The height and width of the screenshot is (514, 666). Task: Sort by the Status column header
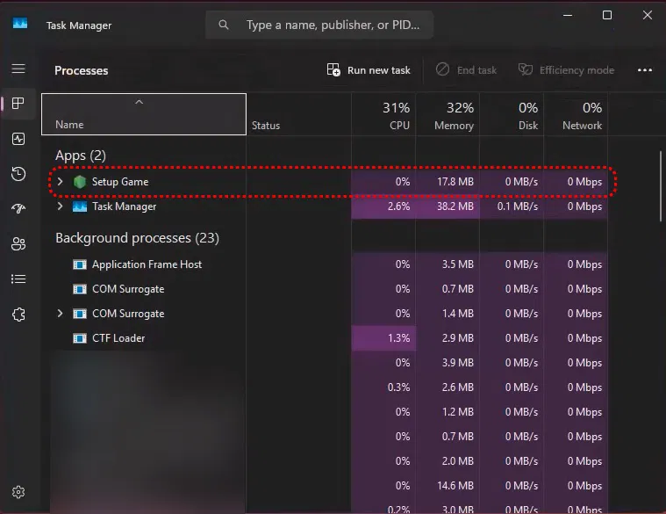click(x=298, y=114)
